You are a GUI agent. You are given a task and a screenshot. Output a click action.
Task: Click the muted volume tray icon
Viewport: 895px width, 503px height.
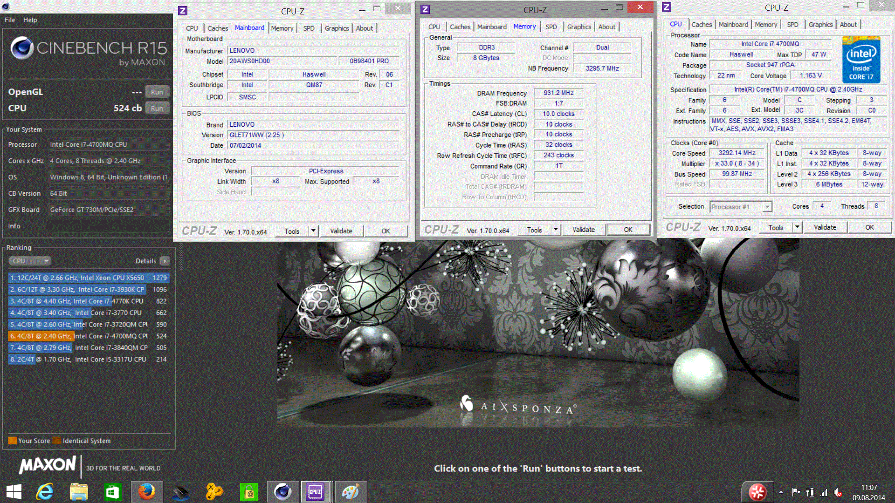pyautogui.click(x=838, y=492)
